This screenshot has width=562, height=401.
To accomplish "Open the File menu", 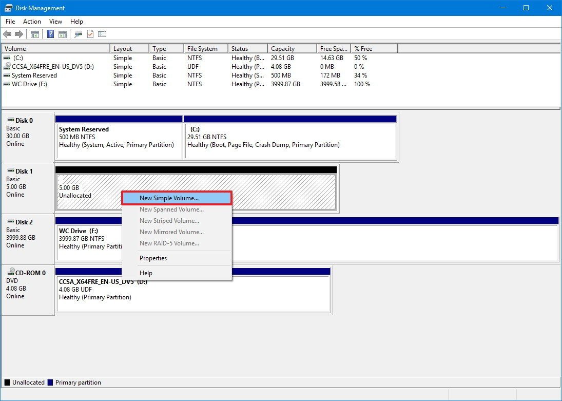I will (10, 22).
